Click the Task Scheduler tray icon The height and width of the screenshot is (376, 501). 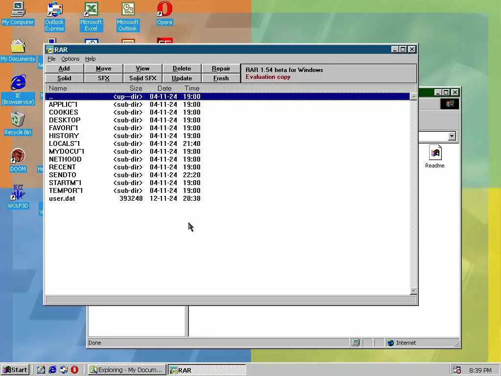pos(456,370)
